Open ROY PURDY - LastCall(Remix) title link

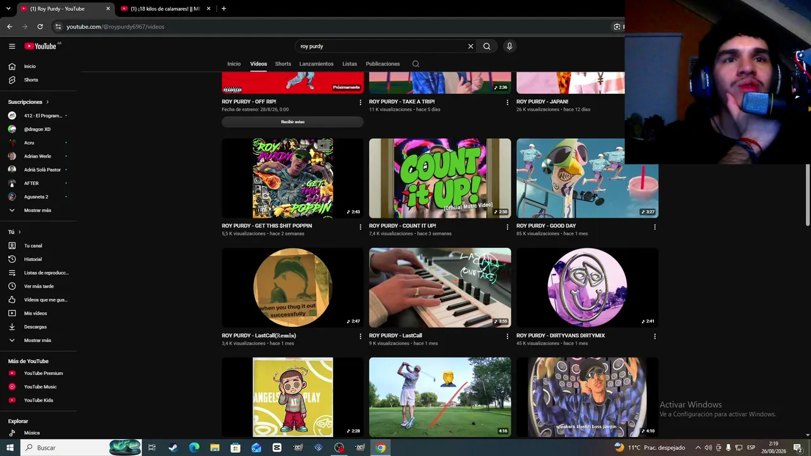point(259,336)
